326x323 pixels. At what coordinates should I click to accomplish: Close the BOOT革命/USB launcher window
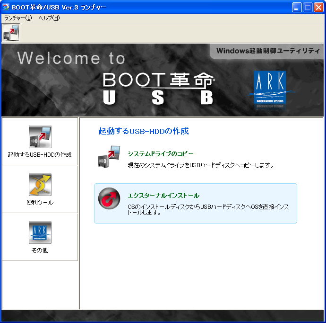click(x=319, y=7)
